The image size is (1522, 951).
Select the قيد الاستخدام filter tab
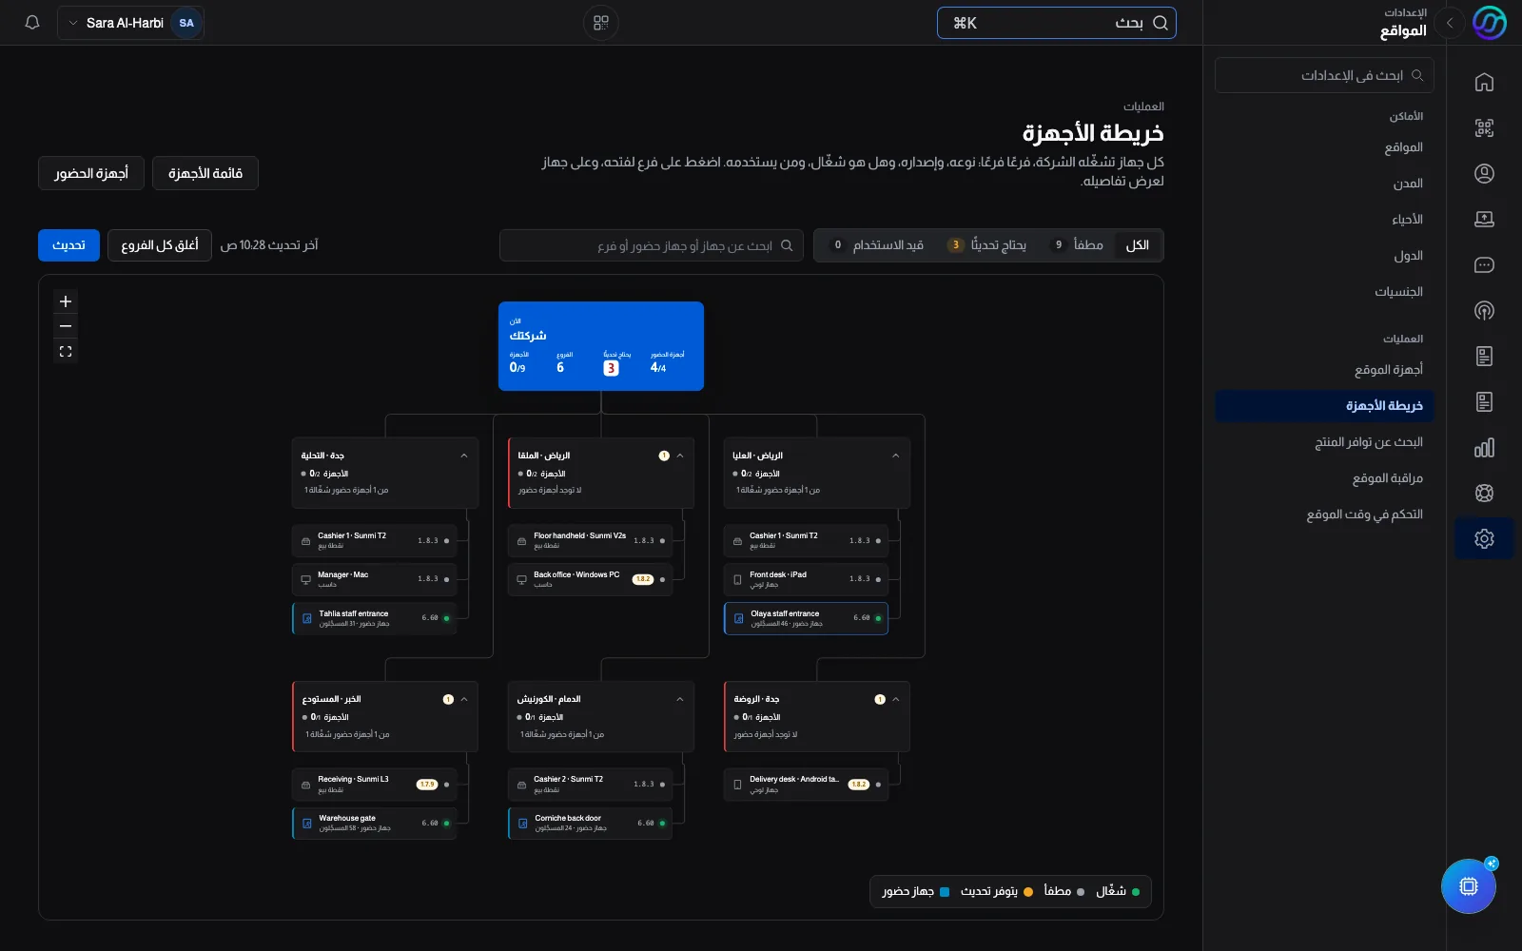pyautogui.click(x=878, y=245)
